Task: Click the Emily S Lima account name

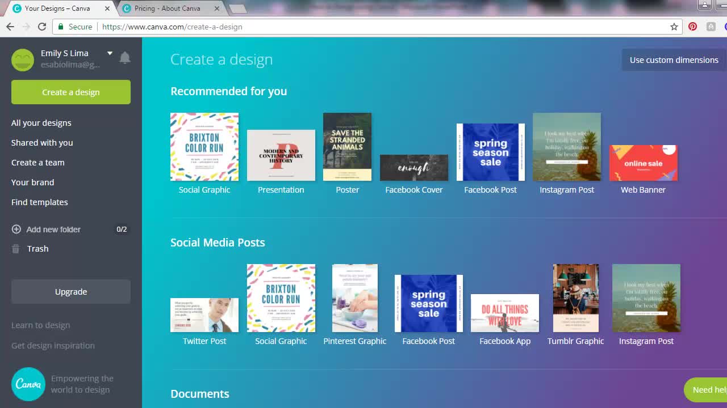Action: pyautogui.click(x=65, y=53)
